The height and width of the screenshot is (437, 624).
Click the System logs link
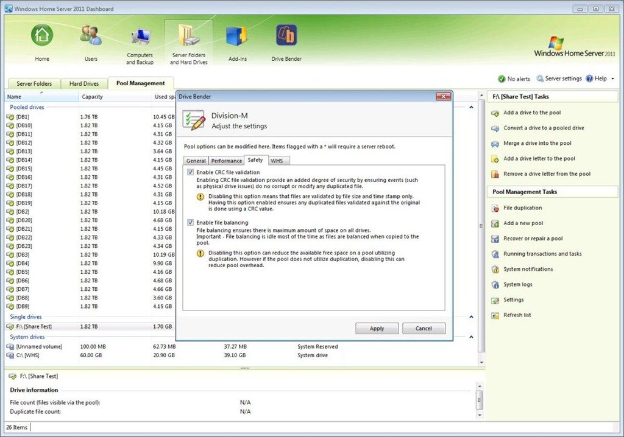pos(518,284)
